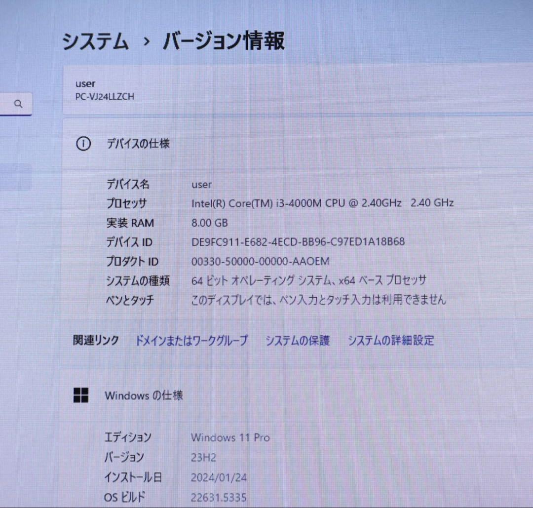The width and height of the screenshot is (533, 508).
Task: Click the Windows logo icon
Action: pyautogui.click(x=81, y=395)
